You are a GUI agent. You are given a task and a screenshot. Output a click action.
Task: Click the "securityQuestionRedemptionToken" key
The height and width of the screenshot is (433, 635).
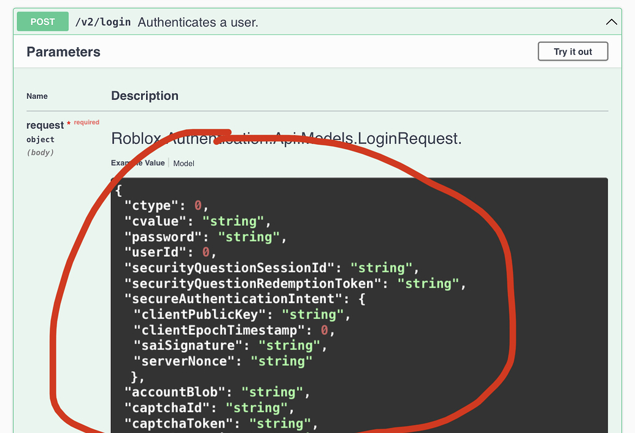pos(253,284)
